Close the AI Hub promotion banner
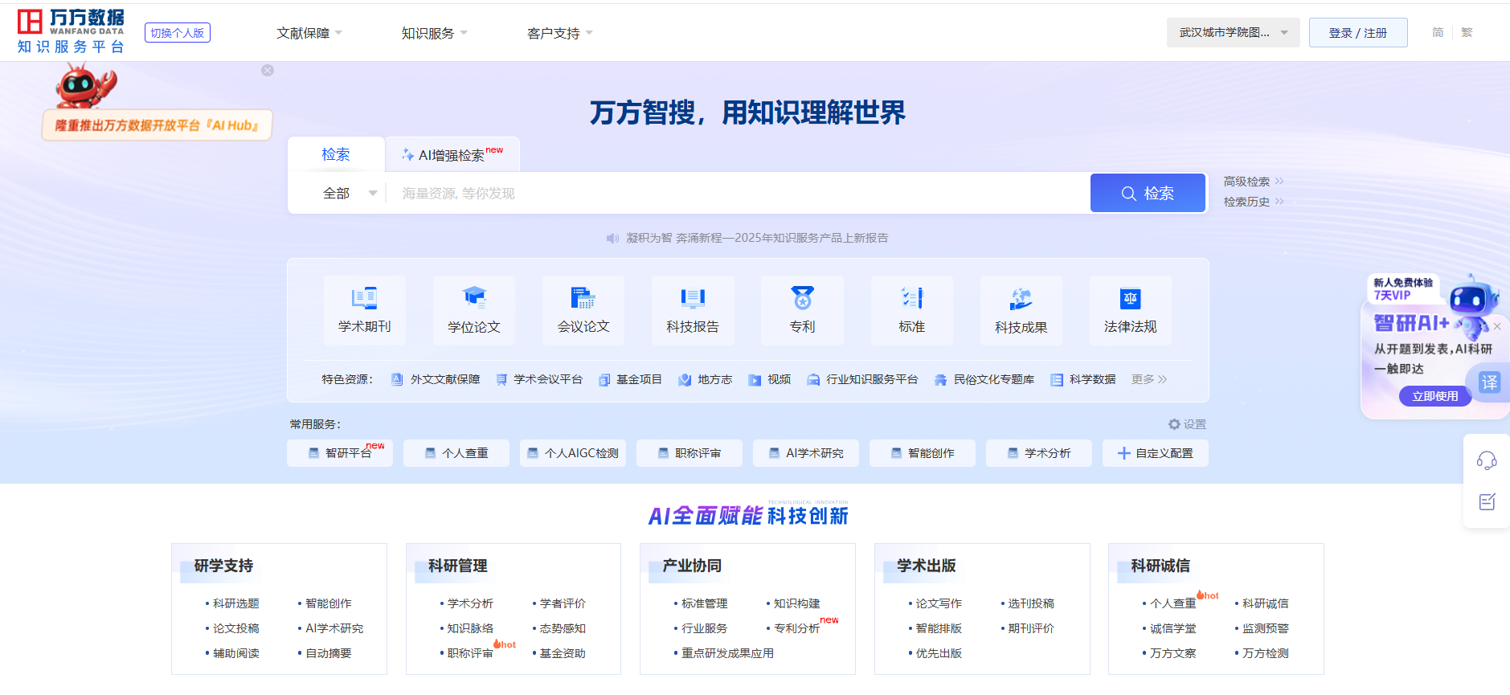The height and width of the screenshot is (695, 1510). click(x=268, y=71)
